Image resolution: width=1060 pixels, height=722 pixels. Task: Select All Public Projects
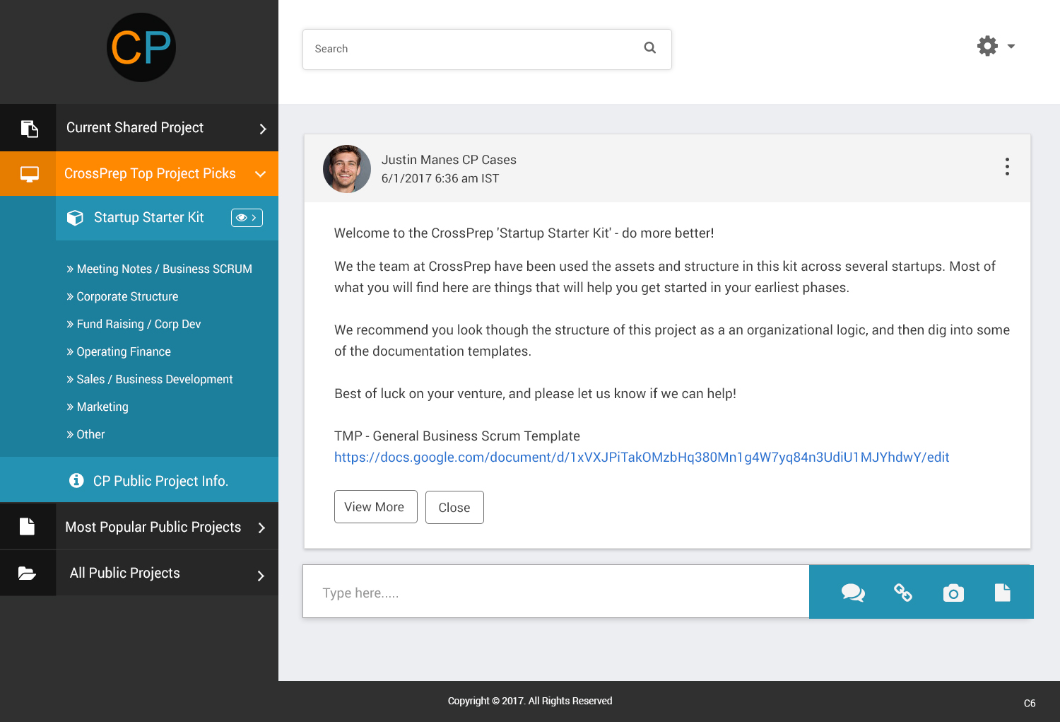coord(139,573)
